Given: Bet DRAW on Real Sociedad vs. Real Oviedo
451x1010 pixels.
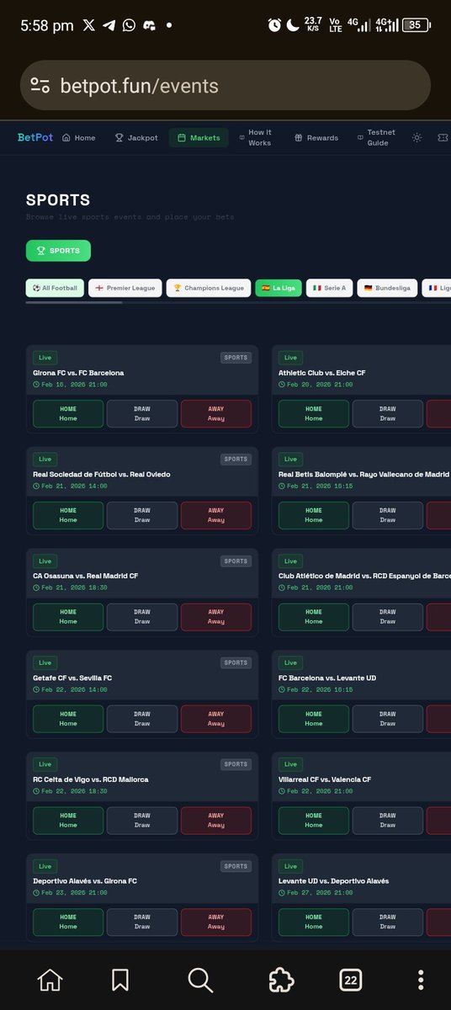Looking at the screenshot, I should click(x=142, y=515).
